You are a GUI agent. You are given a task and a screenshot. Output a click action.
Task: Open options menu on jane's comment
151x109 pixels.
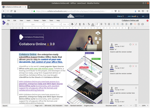136,88
